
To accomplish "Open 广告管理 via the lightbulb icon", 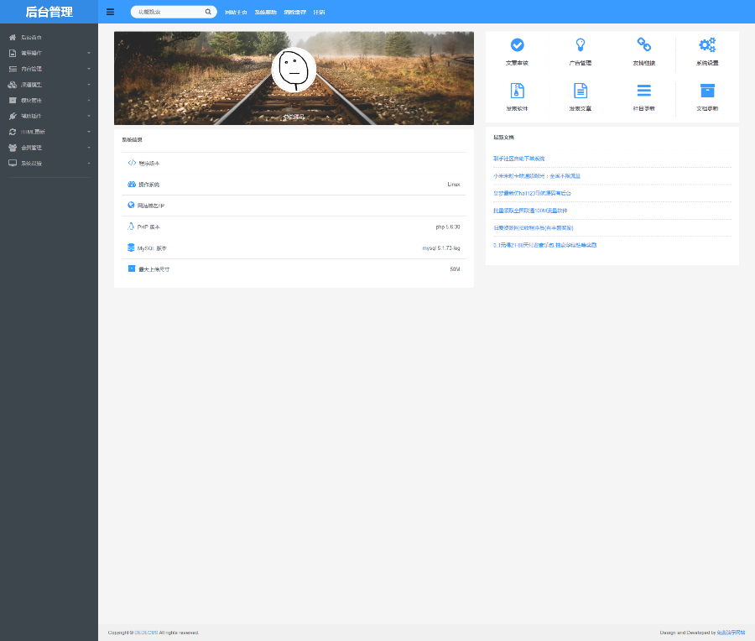I will click(581, 44).
